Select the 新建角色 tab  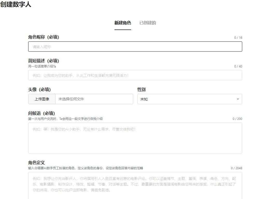123,23
